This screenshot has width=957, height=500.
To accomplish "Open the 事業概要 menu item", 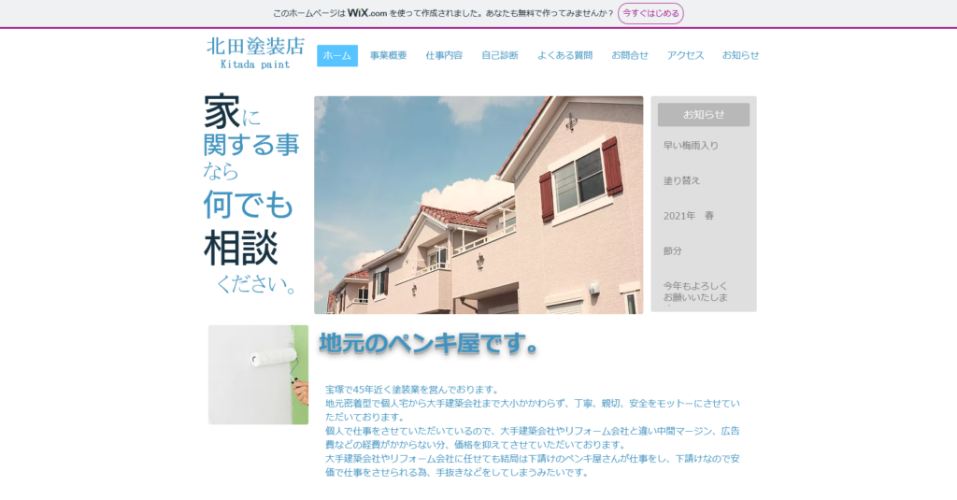I will coord(388,55).
